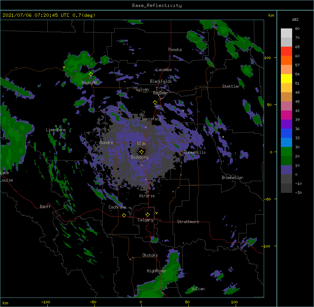Screen dimensions: 314x307
Task: Click the Okotoks label
Action: pyautogui.click(x=150, y=255)
